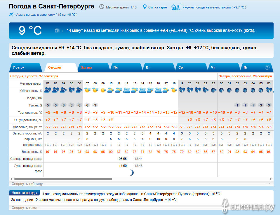Click the horizontal scrollbar thumb
The image size is (280, 215).
pos(63,179)
